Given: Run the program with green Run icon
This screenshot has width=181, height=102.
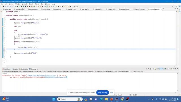Looking at the screenshot, I should click(x=20, y=7).
